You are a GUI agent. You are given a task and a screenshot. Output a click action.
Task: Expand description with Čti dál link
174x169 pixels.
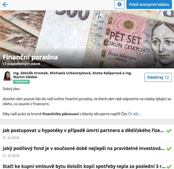[x=134, y=114]
